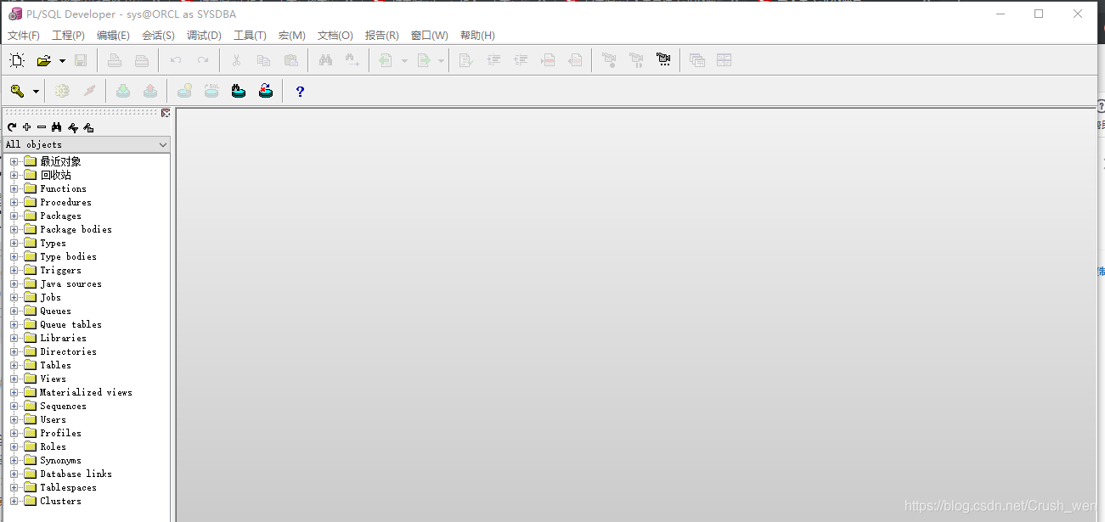Open the 报告(R) menu

click(381, 36)
